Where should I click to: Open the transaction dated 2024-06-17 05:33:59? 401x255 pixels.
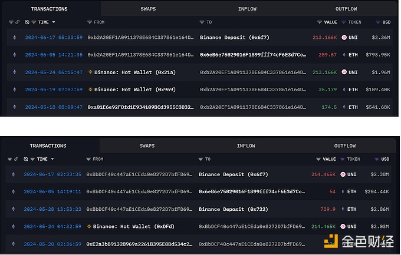54,38
